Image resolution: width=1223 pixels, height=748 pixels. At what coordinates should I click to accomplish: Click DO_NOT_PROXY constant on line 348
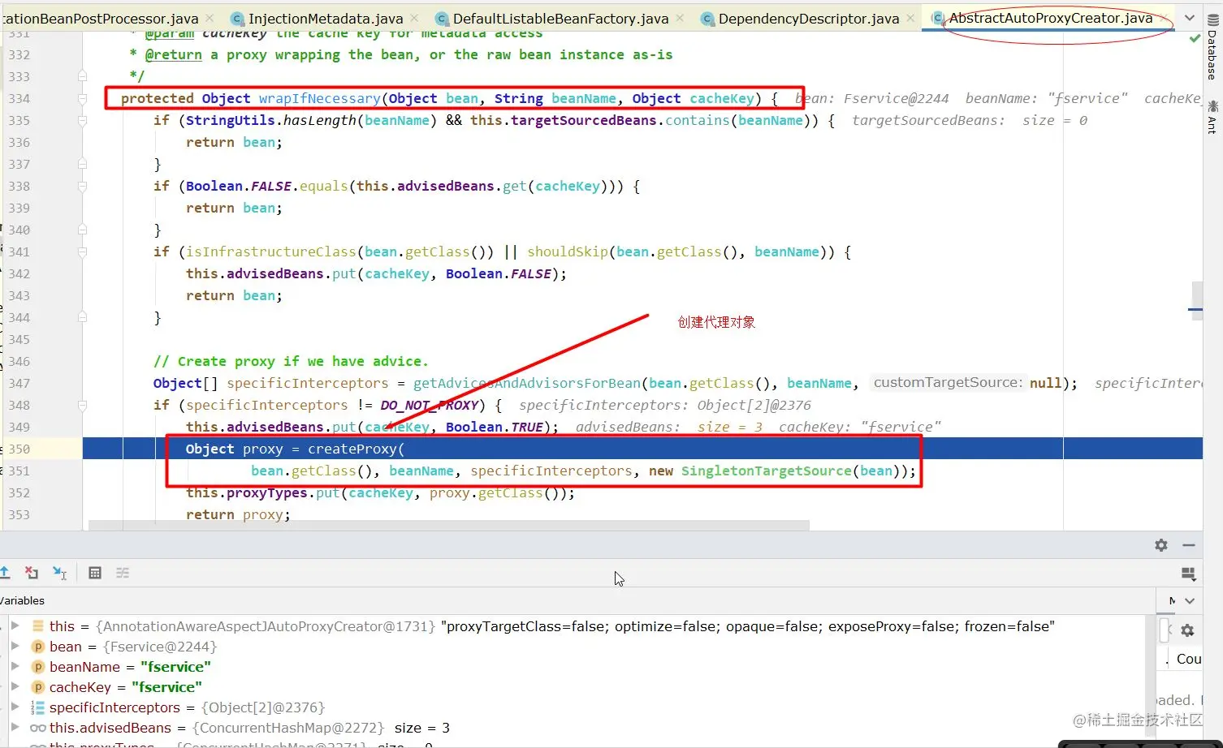(x=429, y=405)
